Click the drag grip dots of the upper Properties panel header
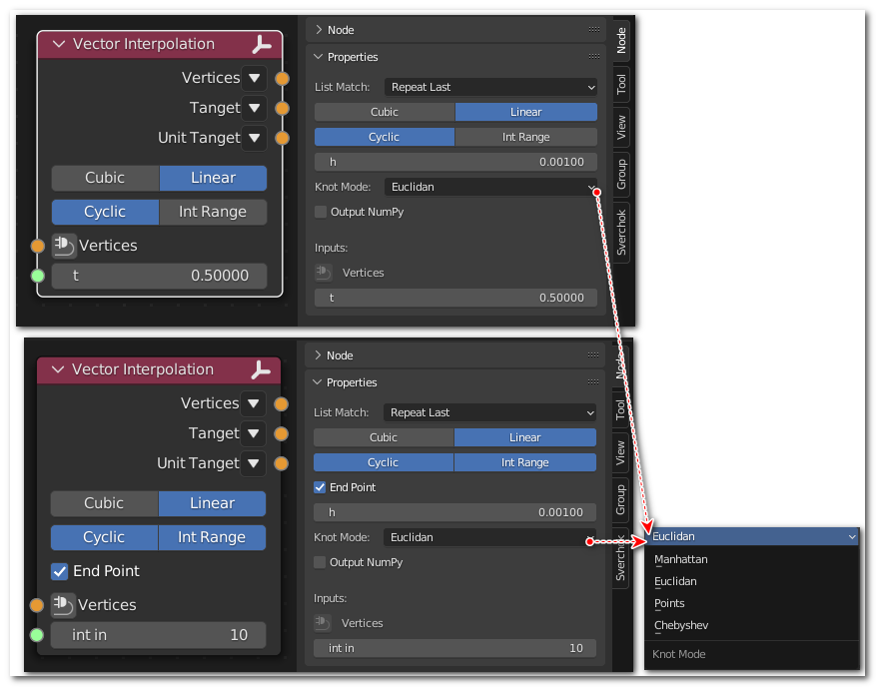 pyautogui.click(x=594, y=56)
